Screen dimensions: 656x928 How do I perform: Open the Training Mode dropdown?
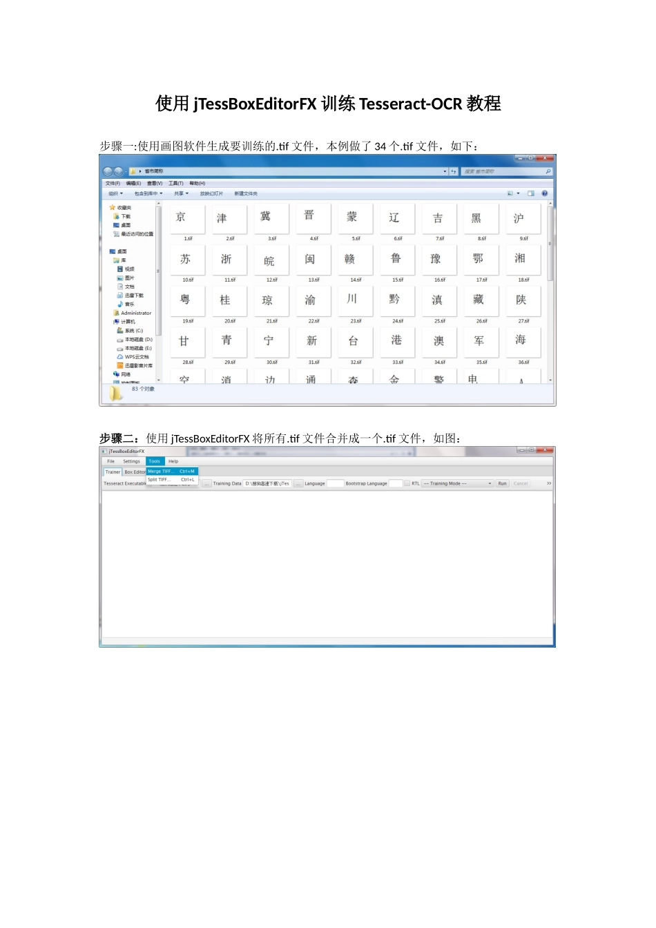click(457, 483)
